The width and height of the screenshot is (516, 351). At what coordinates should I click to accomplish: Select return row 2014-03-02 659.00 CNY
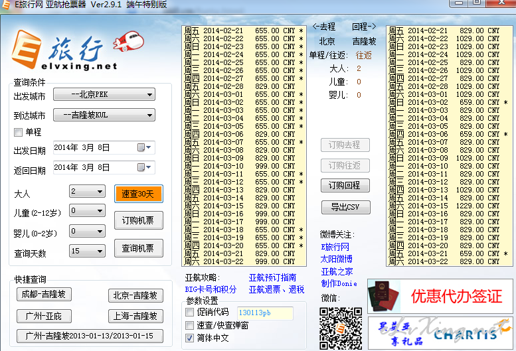449,102
